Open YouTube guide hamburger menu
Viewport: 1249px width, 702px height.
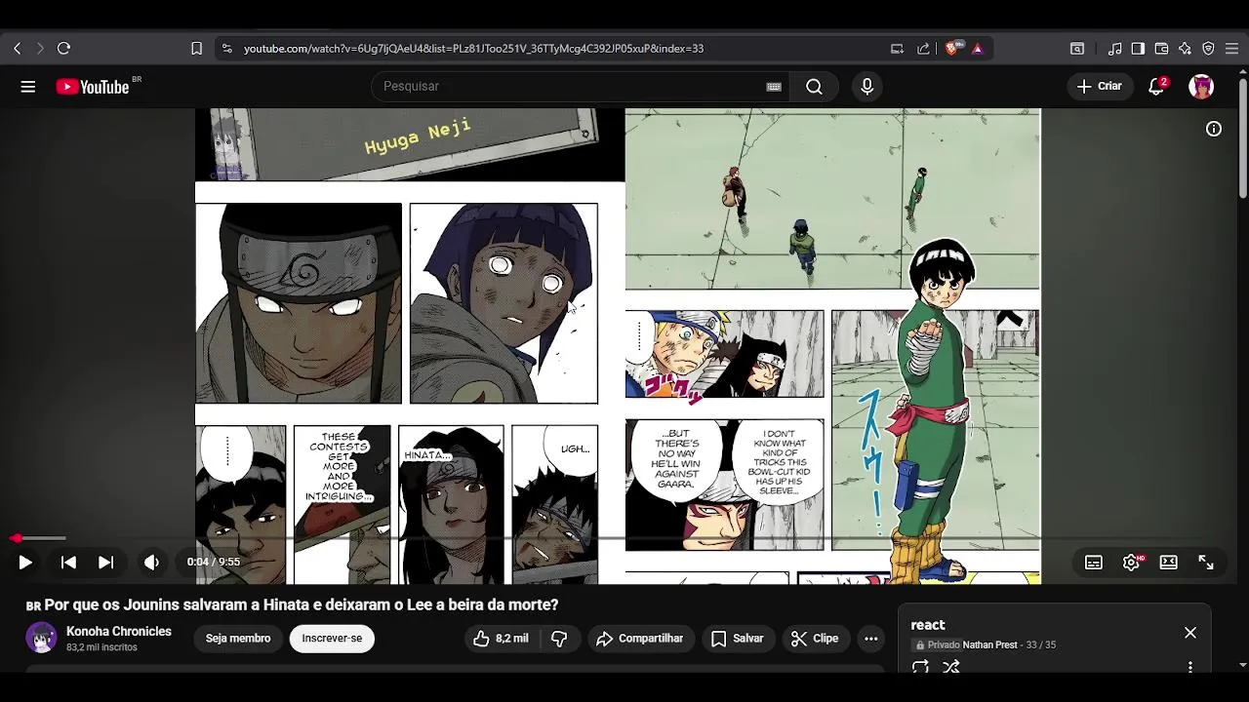pyautogui.click(x=27, y=87)
